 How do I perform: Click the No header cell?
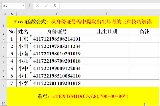[12, 32]
